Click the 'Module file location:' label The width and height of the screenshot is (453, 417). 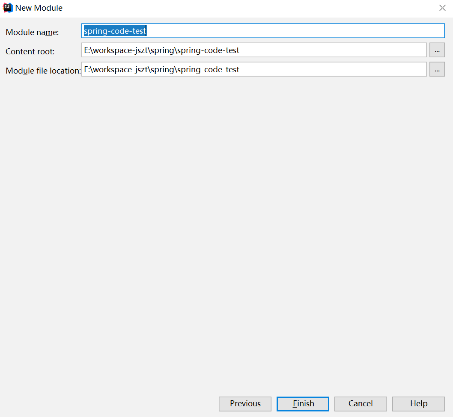(x=43, y=71)
